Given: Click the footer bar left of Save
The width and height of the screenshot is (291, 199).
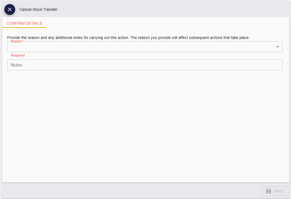Looking at the screenshot, I should [x=135, y=191].
